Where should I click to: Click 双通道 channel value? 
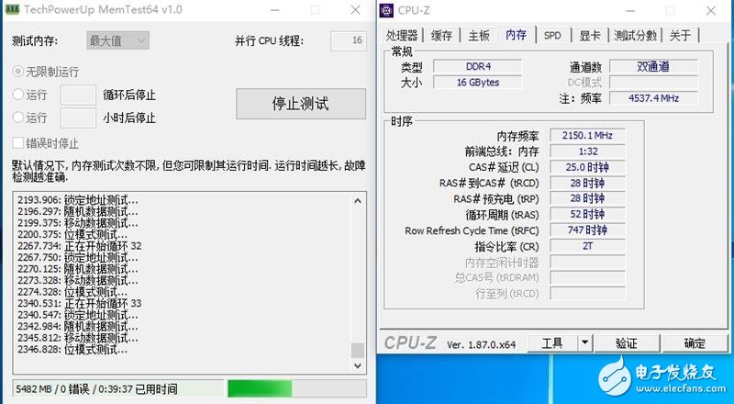pyautogui.click(x=653, y=66)
